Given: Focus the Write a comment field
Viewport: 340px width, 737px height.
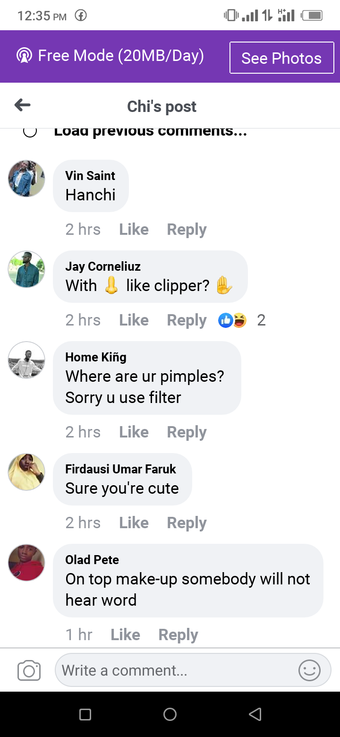Looking at the screenshot, I should click(x=175, y=670).
